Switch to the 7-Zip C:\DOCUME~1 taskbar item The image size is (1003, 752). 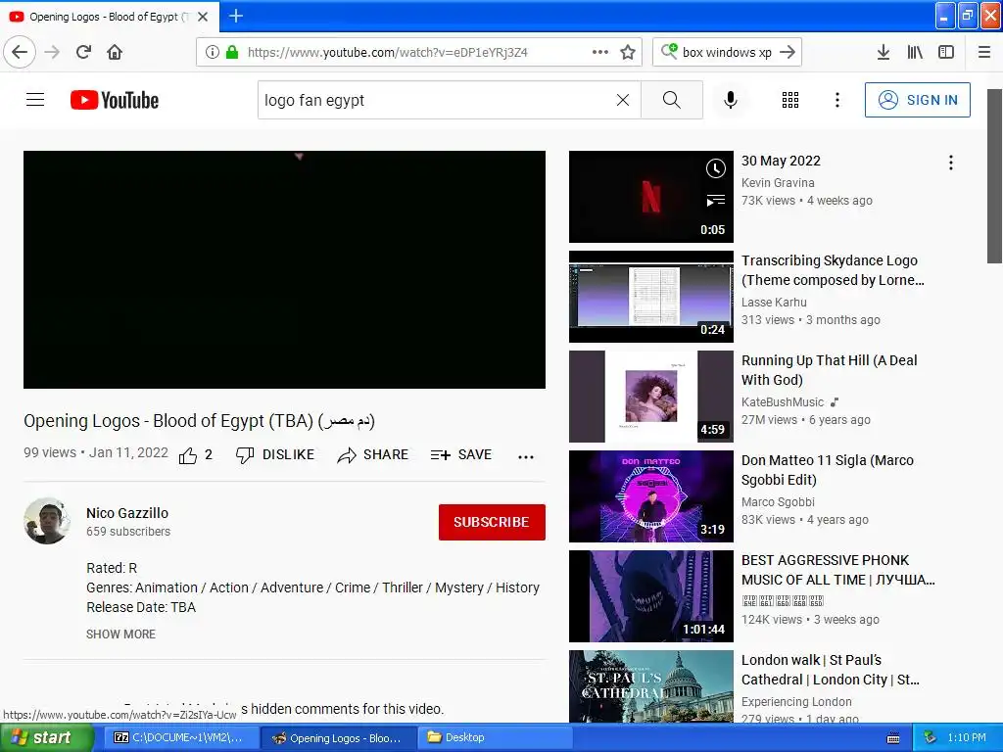(179, 737)
